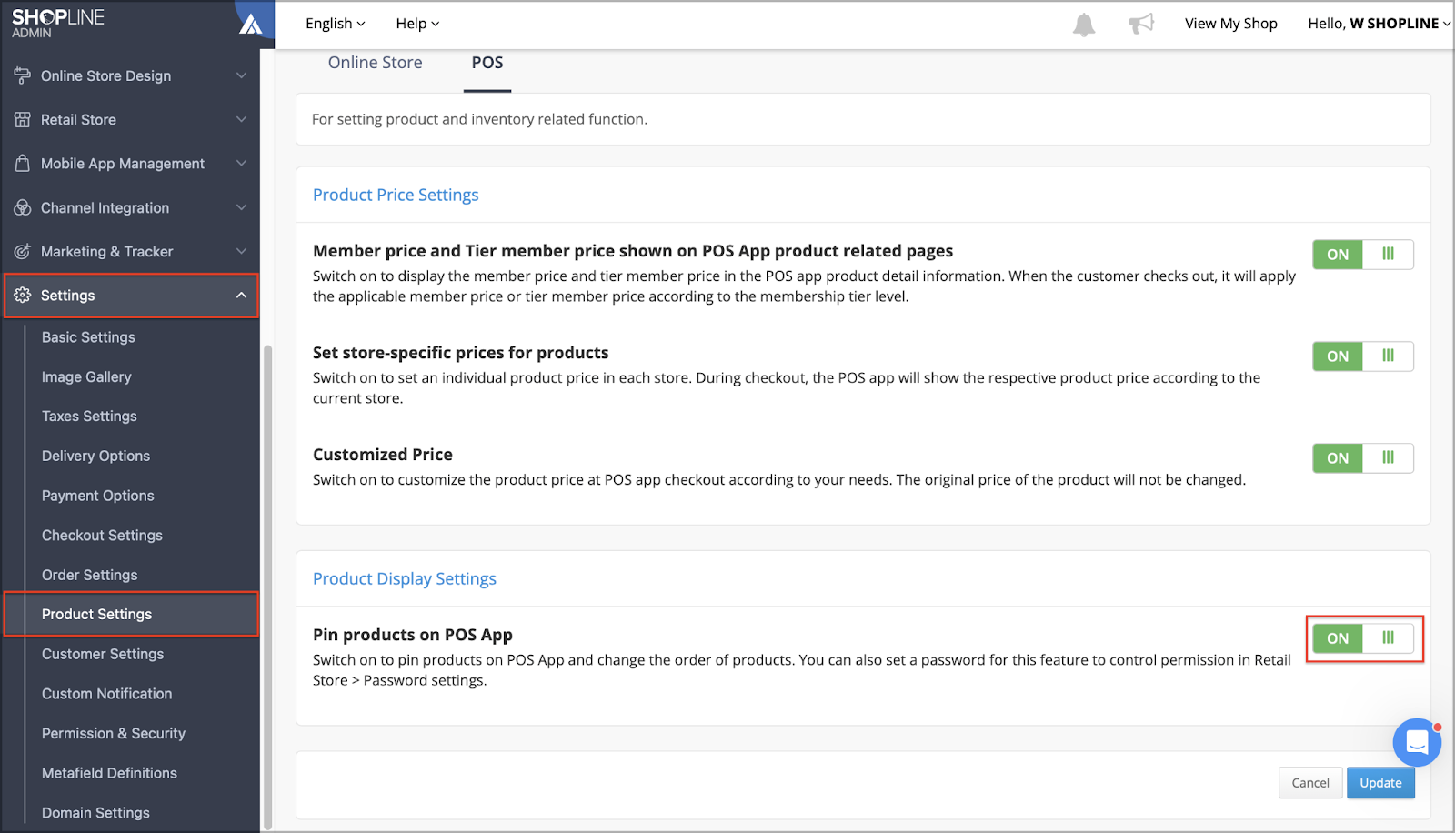This screenshot has width=1455, height=833.
Task: Open Domain Settings in sidebar
Action: [95, 813]
